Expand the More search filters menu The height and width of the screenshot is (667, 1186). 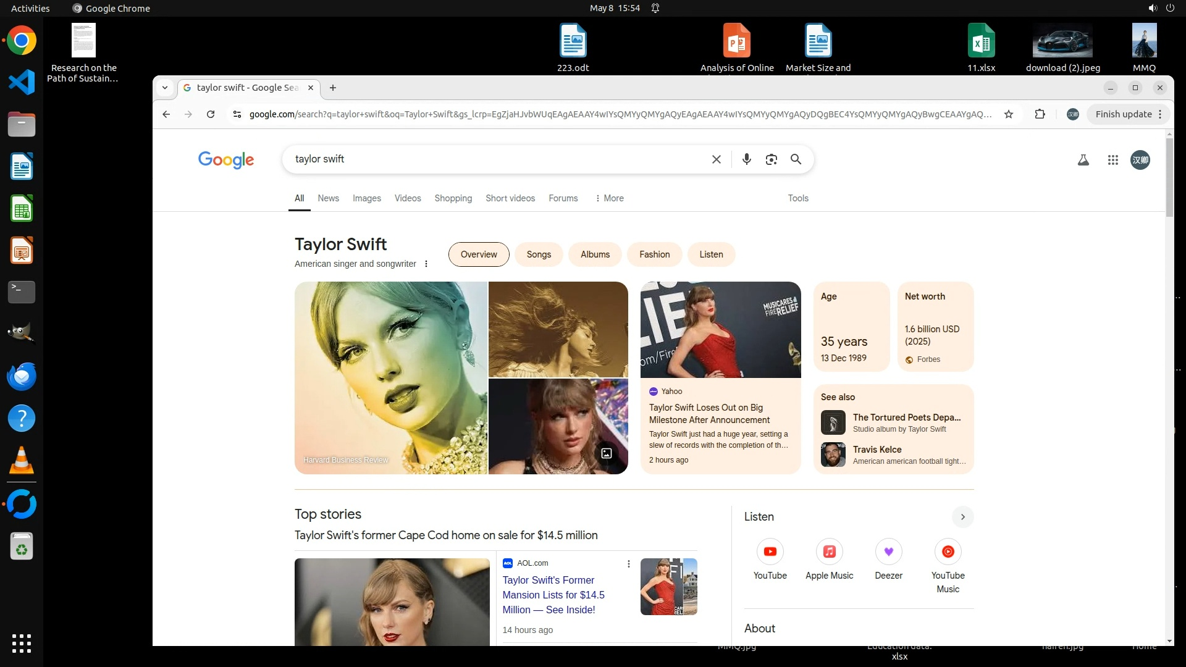(x=609, y=198)
